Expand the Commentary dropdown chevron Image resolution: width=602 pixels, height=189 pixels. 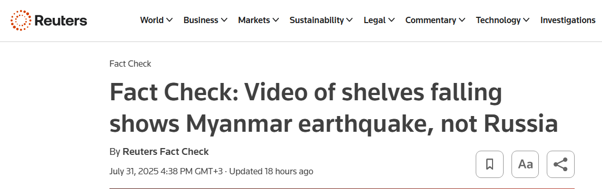coord(462,20)
